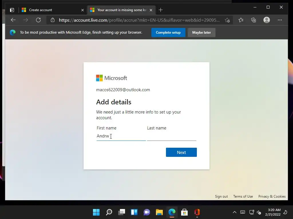The image size is (293, 219).
Task: Open the Privacy & Cookies link
Action: click(x=272, y=196)
